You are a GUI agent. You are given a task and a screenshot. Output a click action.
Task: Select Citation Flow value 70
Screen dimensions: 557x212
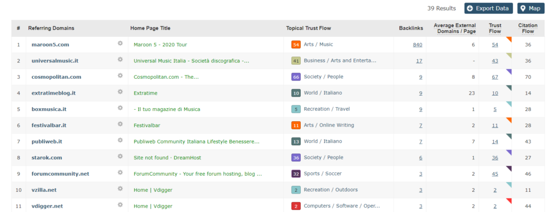point(528,77)
